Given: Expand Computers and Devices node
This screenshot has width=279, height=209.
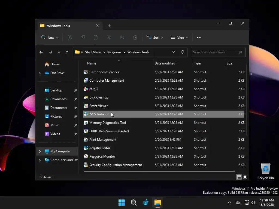Looking at the screenshot, I should (40, 160).
